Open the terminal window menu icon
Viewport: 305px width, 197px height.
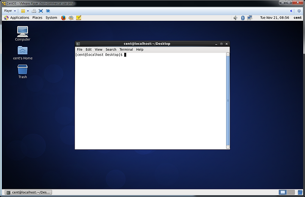coord(78,44)
